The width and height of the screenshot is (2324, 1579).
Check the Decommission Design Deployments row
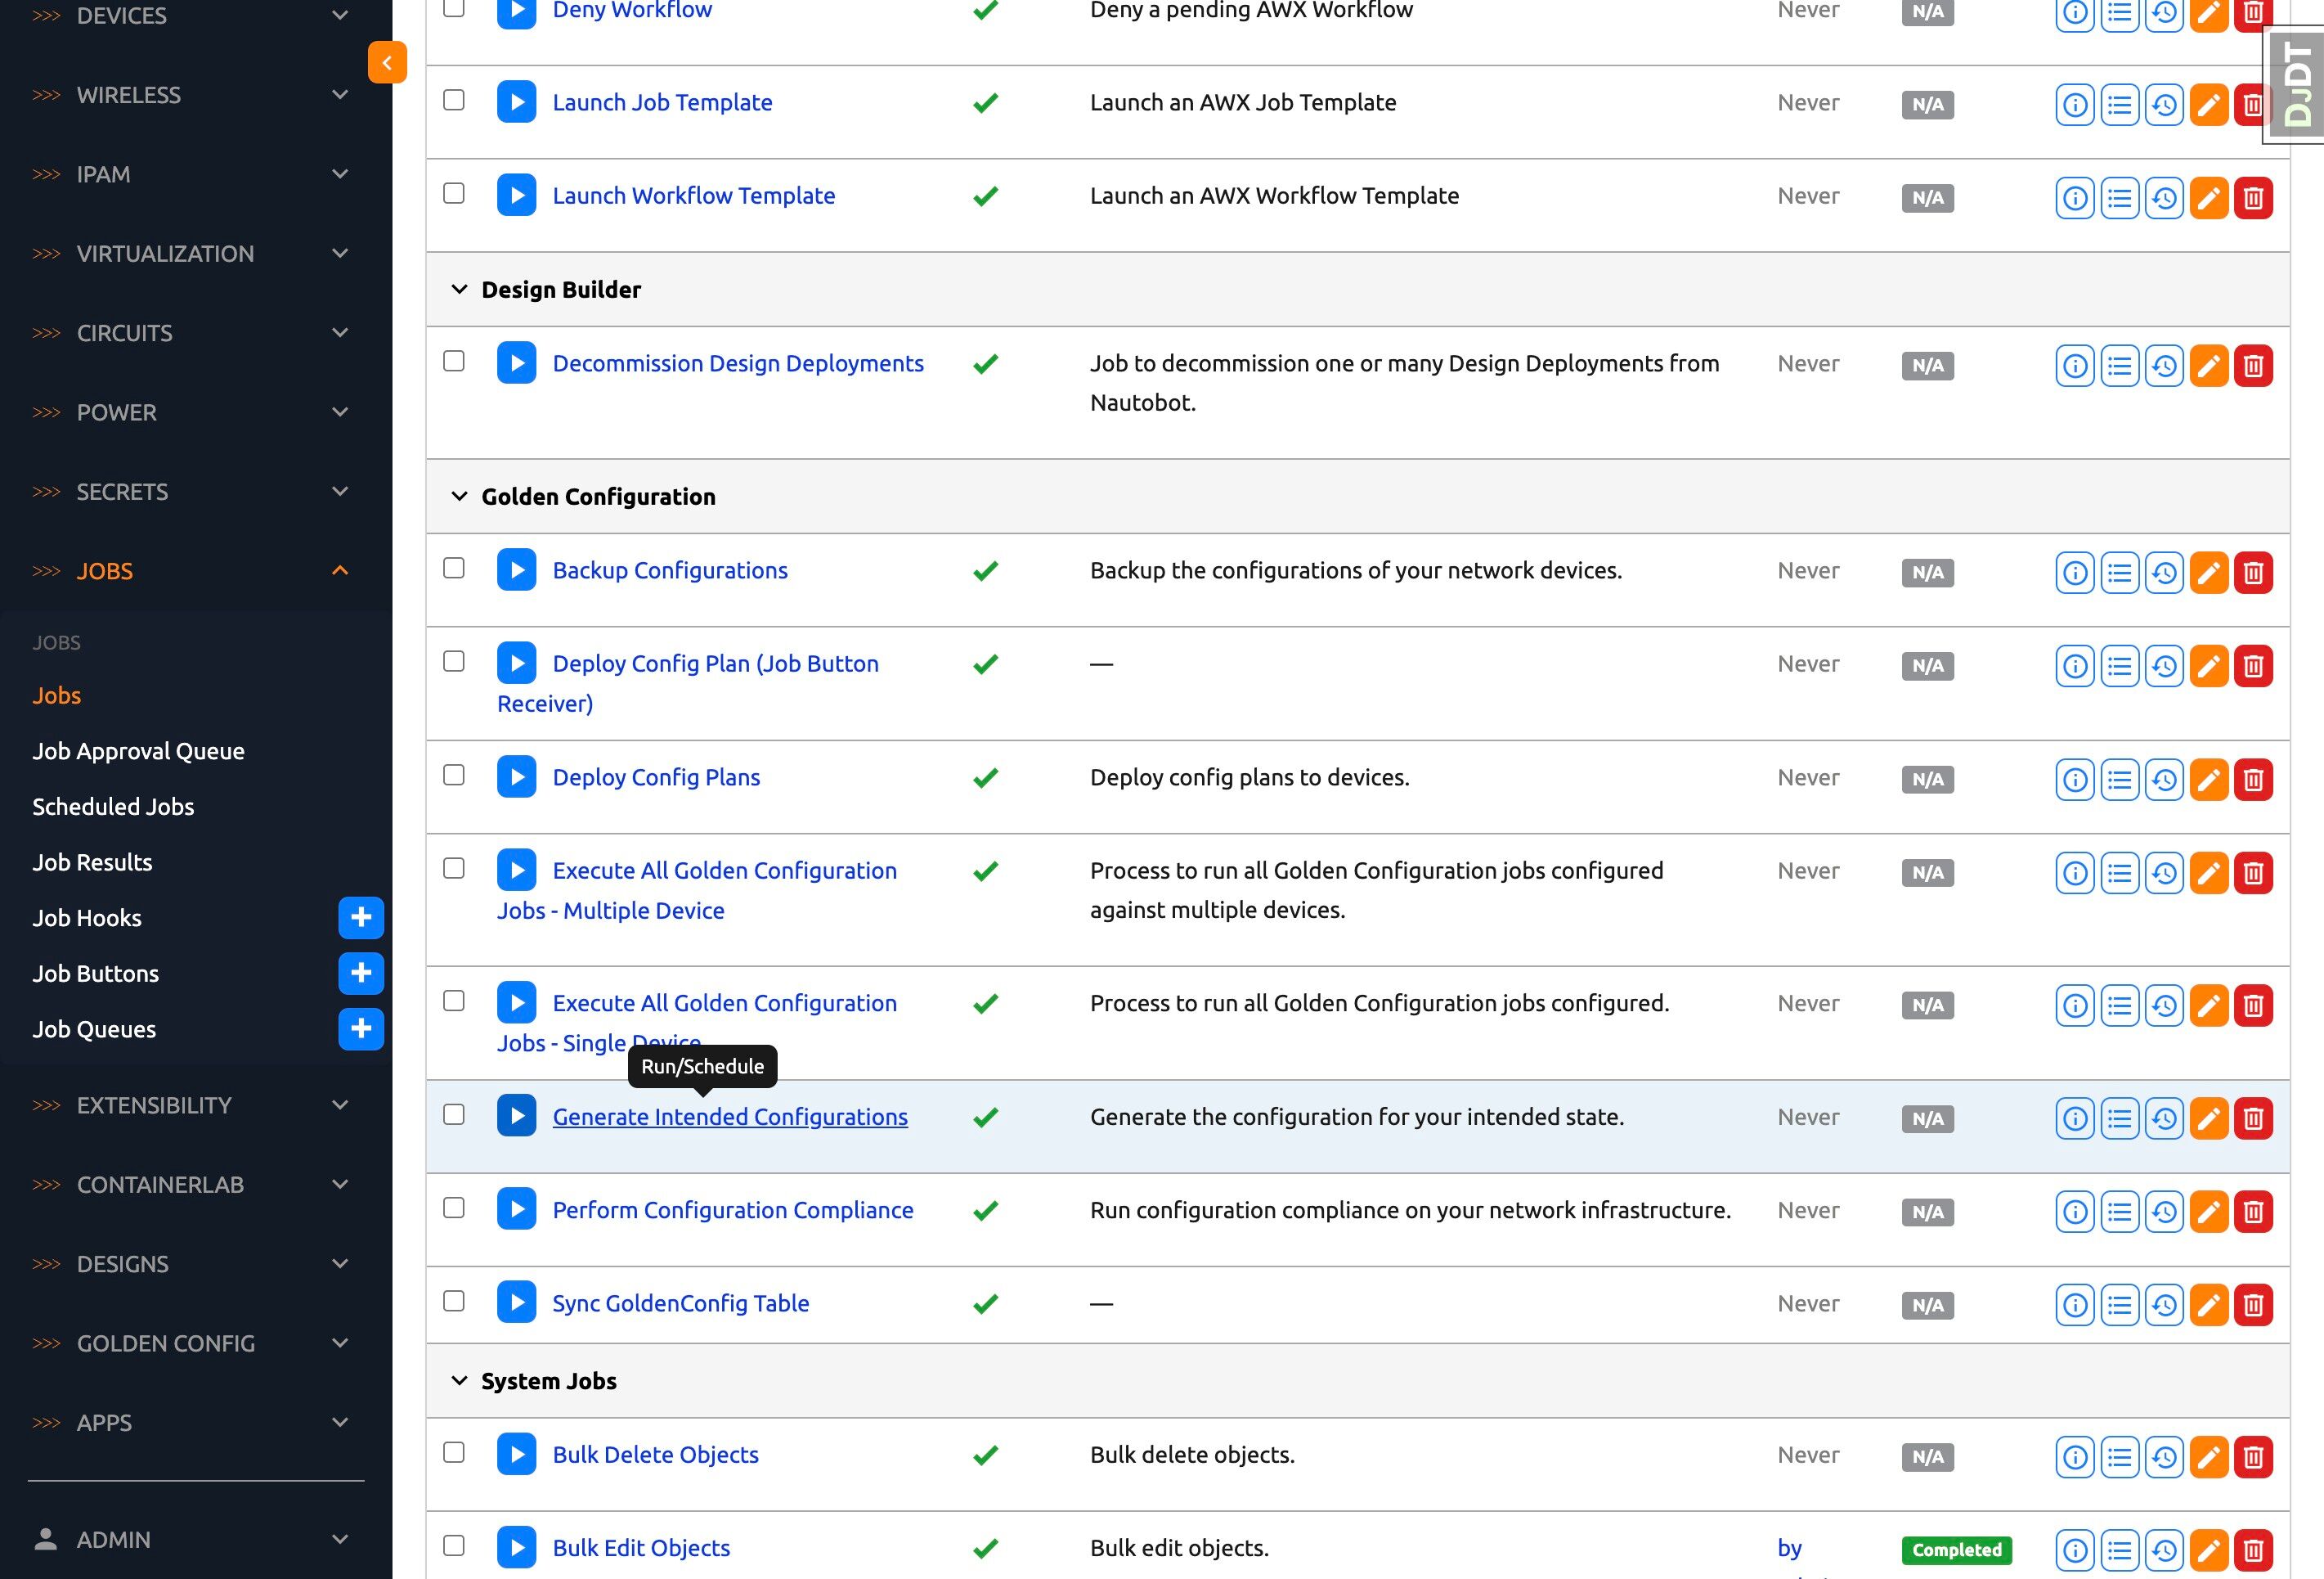coord(454,362)
